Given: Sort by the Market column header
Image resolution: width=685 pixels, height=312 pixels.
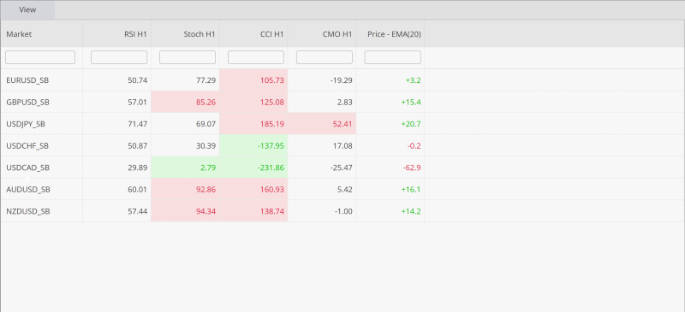Looking at the screenshot, I should (41, 34).
